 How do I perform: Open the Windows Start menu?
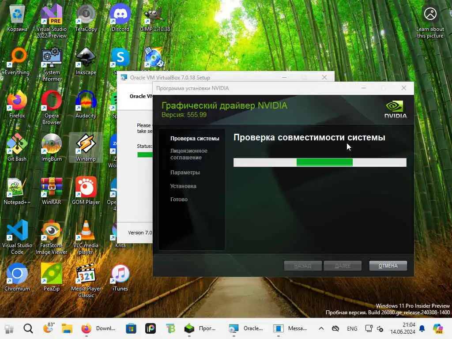click(9, 328)
